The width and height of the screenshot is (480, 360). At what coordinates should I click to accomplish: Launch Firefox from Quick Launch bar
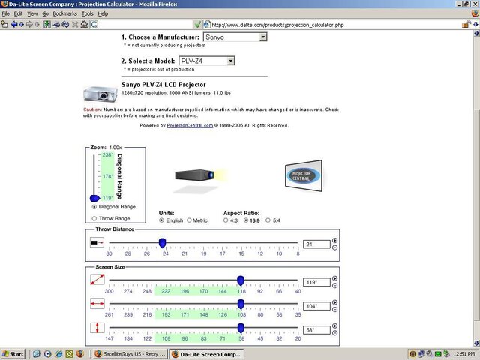(x=80, y=354)
